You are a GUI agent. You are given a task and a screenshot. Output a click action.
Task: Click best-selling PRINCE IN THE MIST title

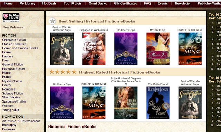[x=190, y=30]
